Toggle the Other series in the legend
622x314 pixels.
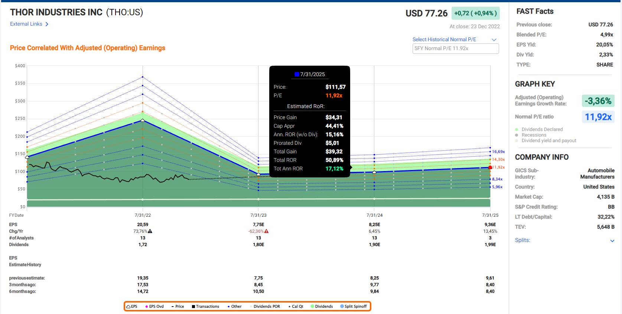(234, 307)
